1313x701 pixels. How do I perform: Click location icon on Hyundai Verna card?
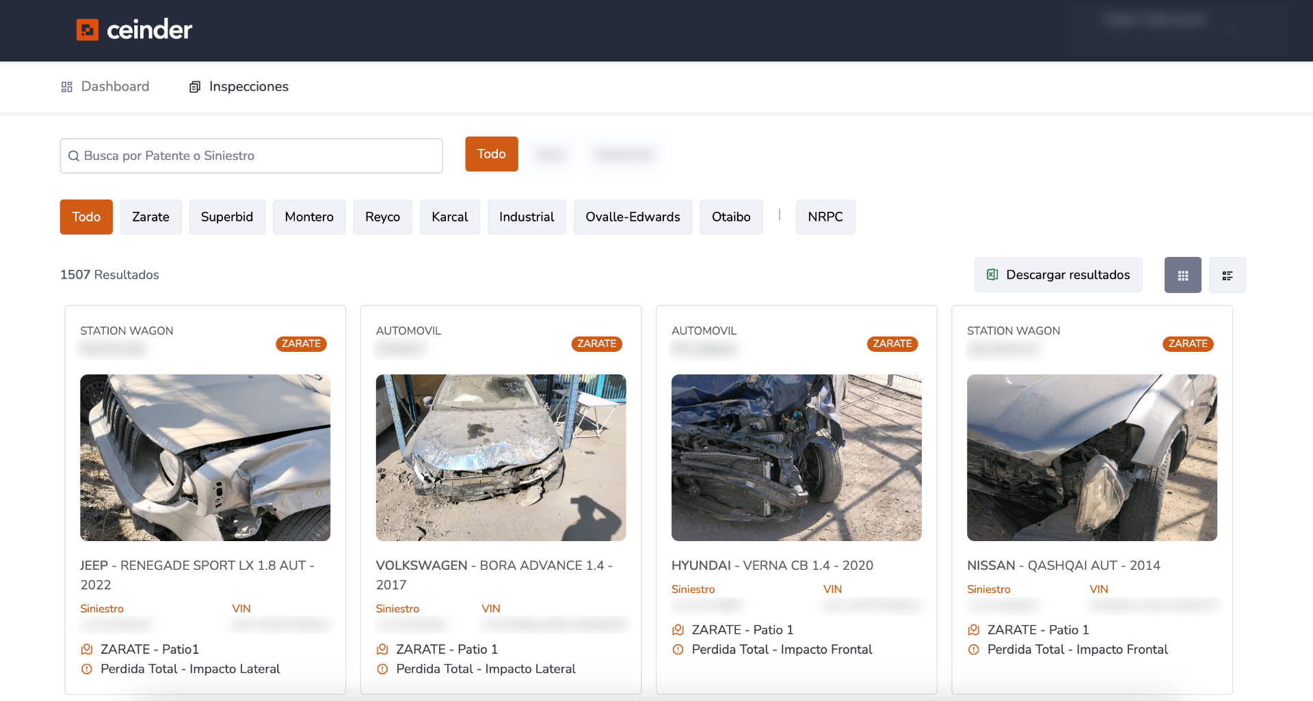(x=678, y=630)
